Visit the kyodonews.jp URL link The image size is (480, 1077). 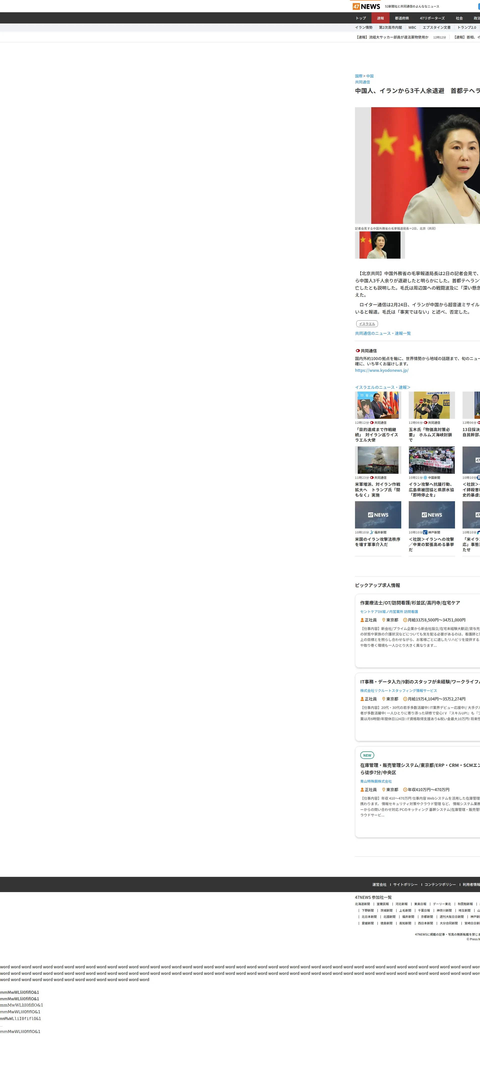(x=381, y=370)
